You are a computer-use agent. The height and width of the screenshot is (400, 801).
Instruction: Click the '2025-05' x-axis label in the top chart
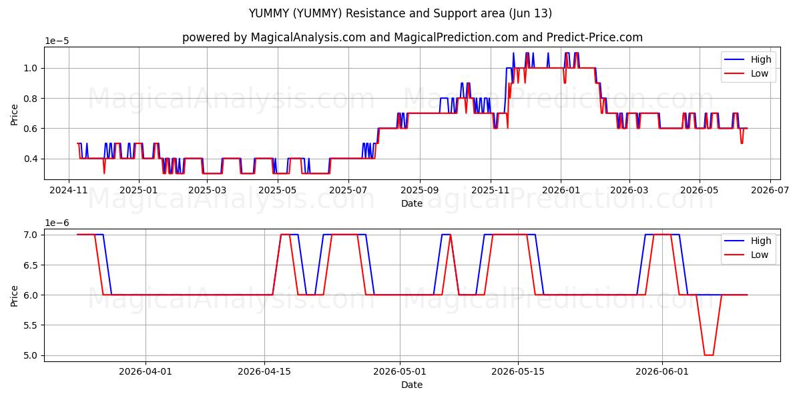[x=277, y=190]
